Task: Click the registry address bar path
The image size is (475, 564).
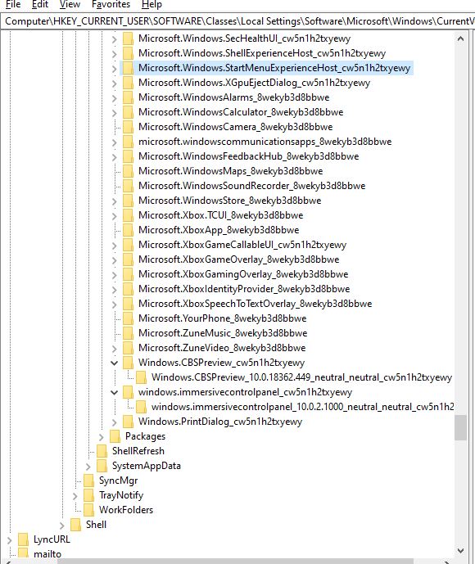Action: [x=237, y=21]
